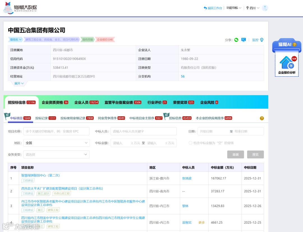The image size is (303, 232).
Task: Expand the 曾用名 tag
Action: point(16,40)
